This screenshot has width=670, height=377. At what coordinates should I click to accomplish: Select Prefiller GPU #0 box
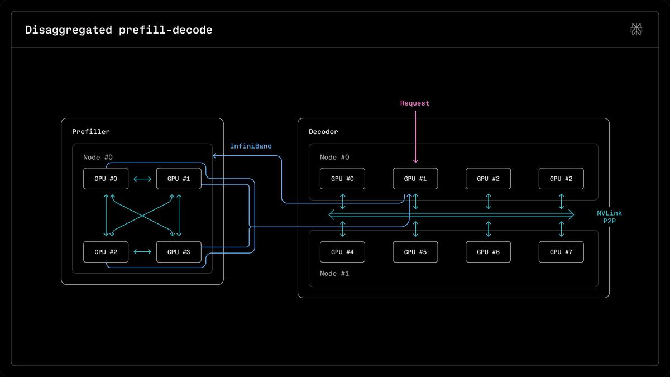[106, 179]
